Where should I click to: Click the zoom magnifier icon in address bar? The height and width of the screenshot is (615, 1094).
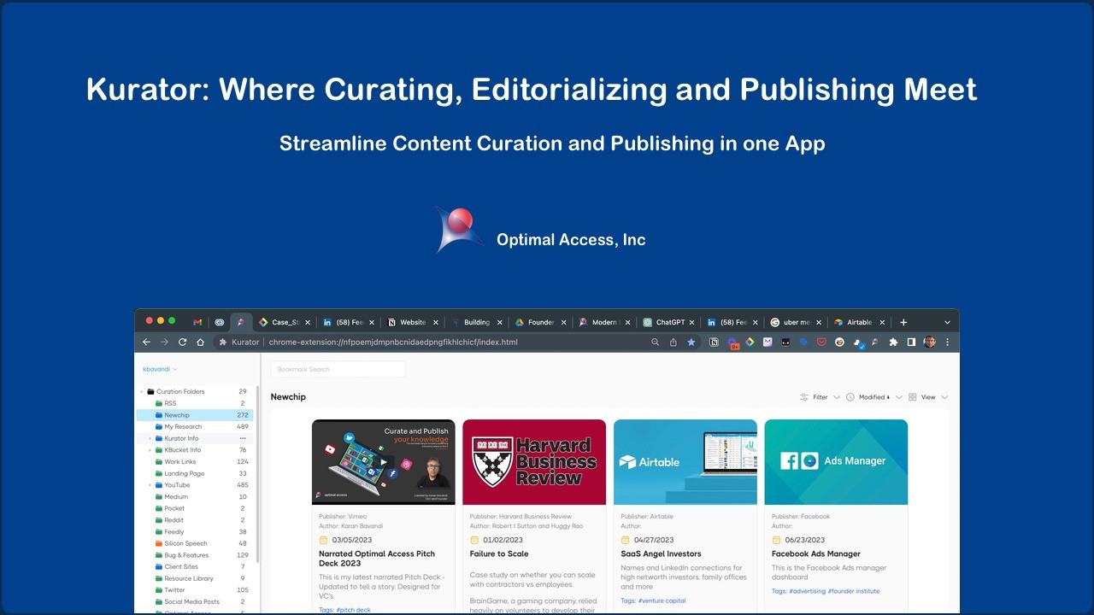[656, 342]
